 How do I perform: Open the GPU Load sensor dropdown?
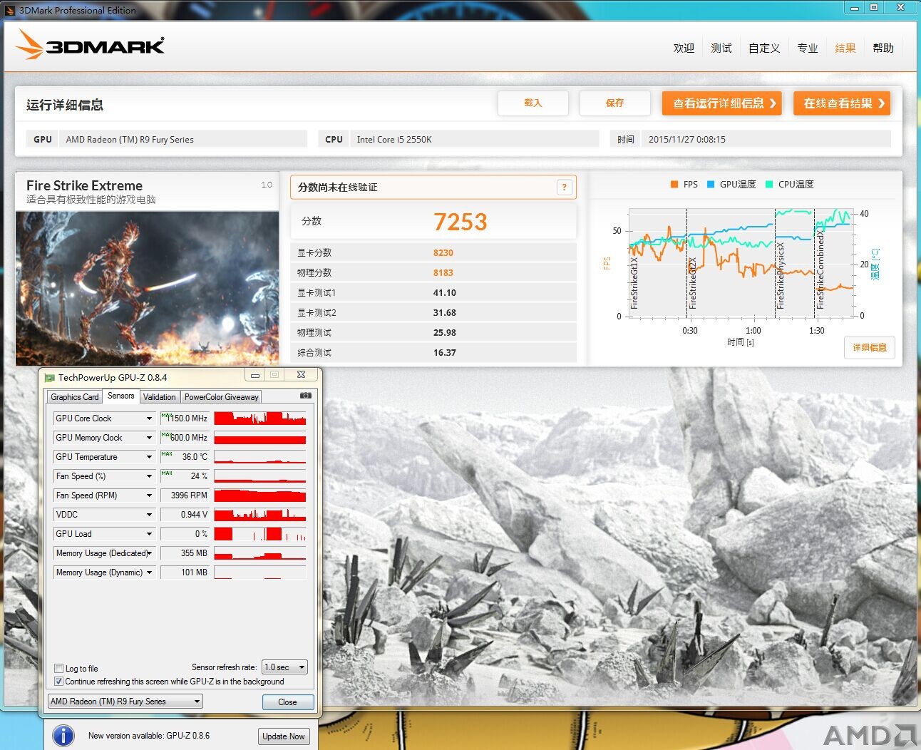tap(149, 534)
